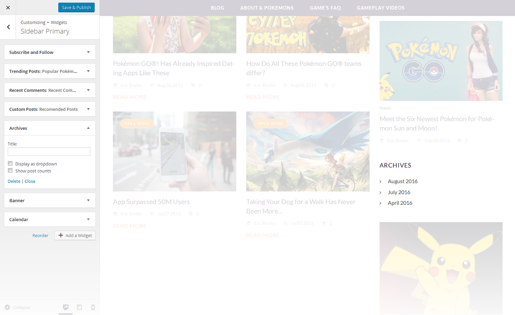Expand the Recent Comments widget
Screen dimensions: 515x315
click(x=88, y=90)
